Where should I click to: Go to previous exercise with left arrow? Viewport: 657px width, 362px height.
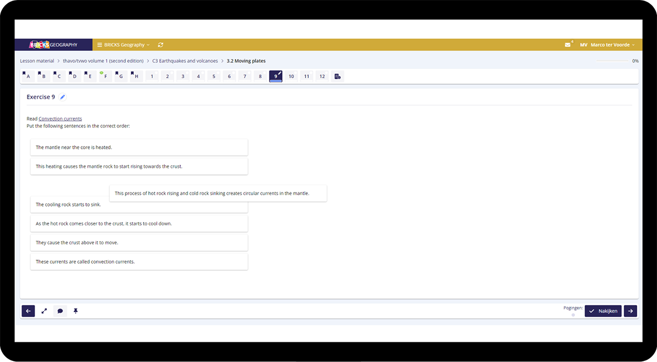click(28, 311)
